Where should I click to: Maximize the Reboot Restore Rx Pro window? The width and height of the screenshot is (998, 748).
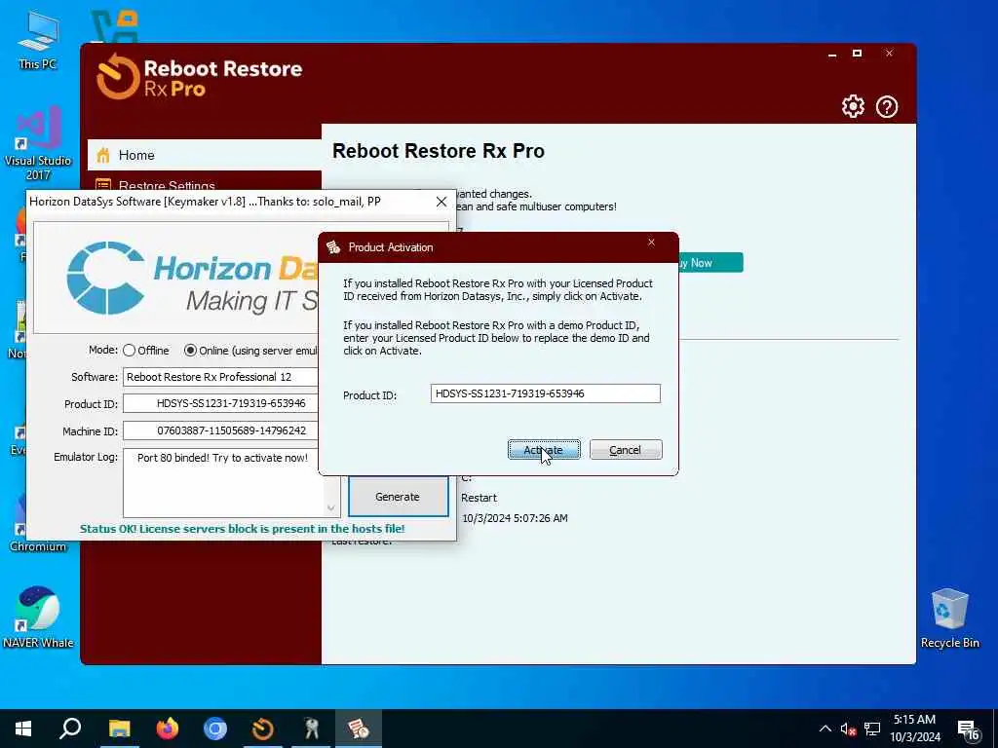pyautogui.click(x=858, y=54)
